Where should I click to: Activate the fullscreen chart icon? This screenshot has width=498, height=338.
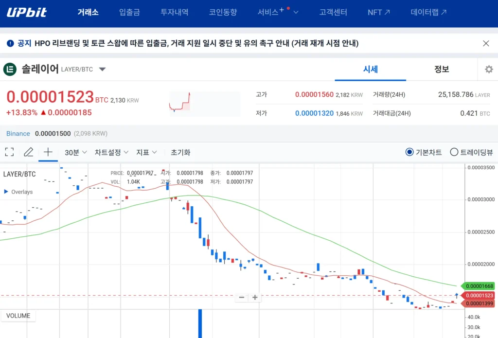[x=9, y=152]
